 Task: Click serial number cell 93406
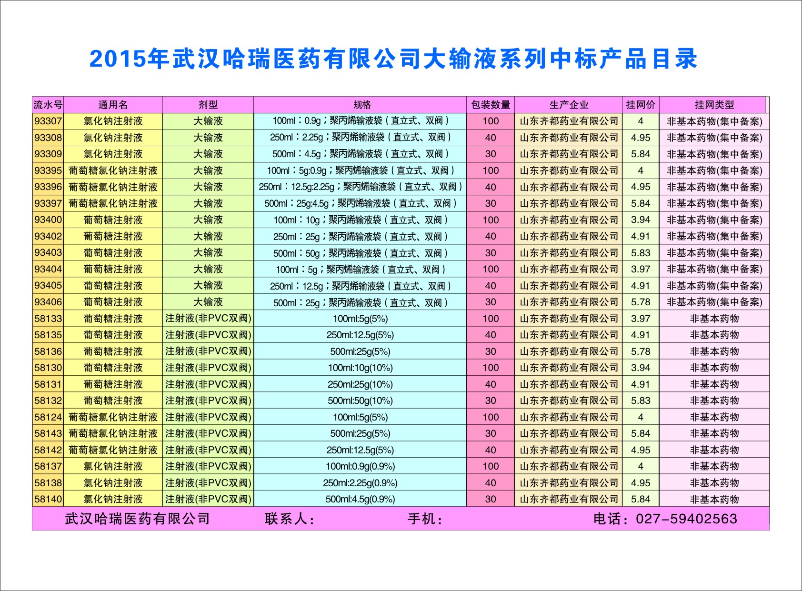[x=48, y=302]
